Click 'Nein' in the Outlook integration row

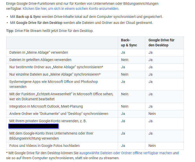[125, 106]
